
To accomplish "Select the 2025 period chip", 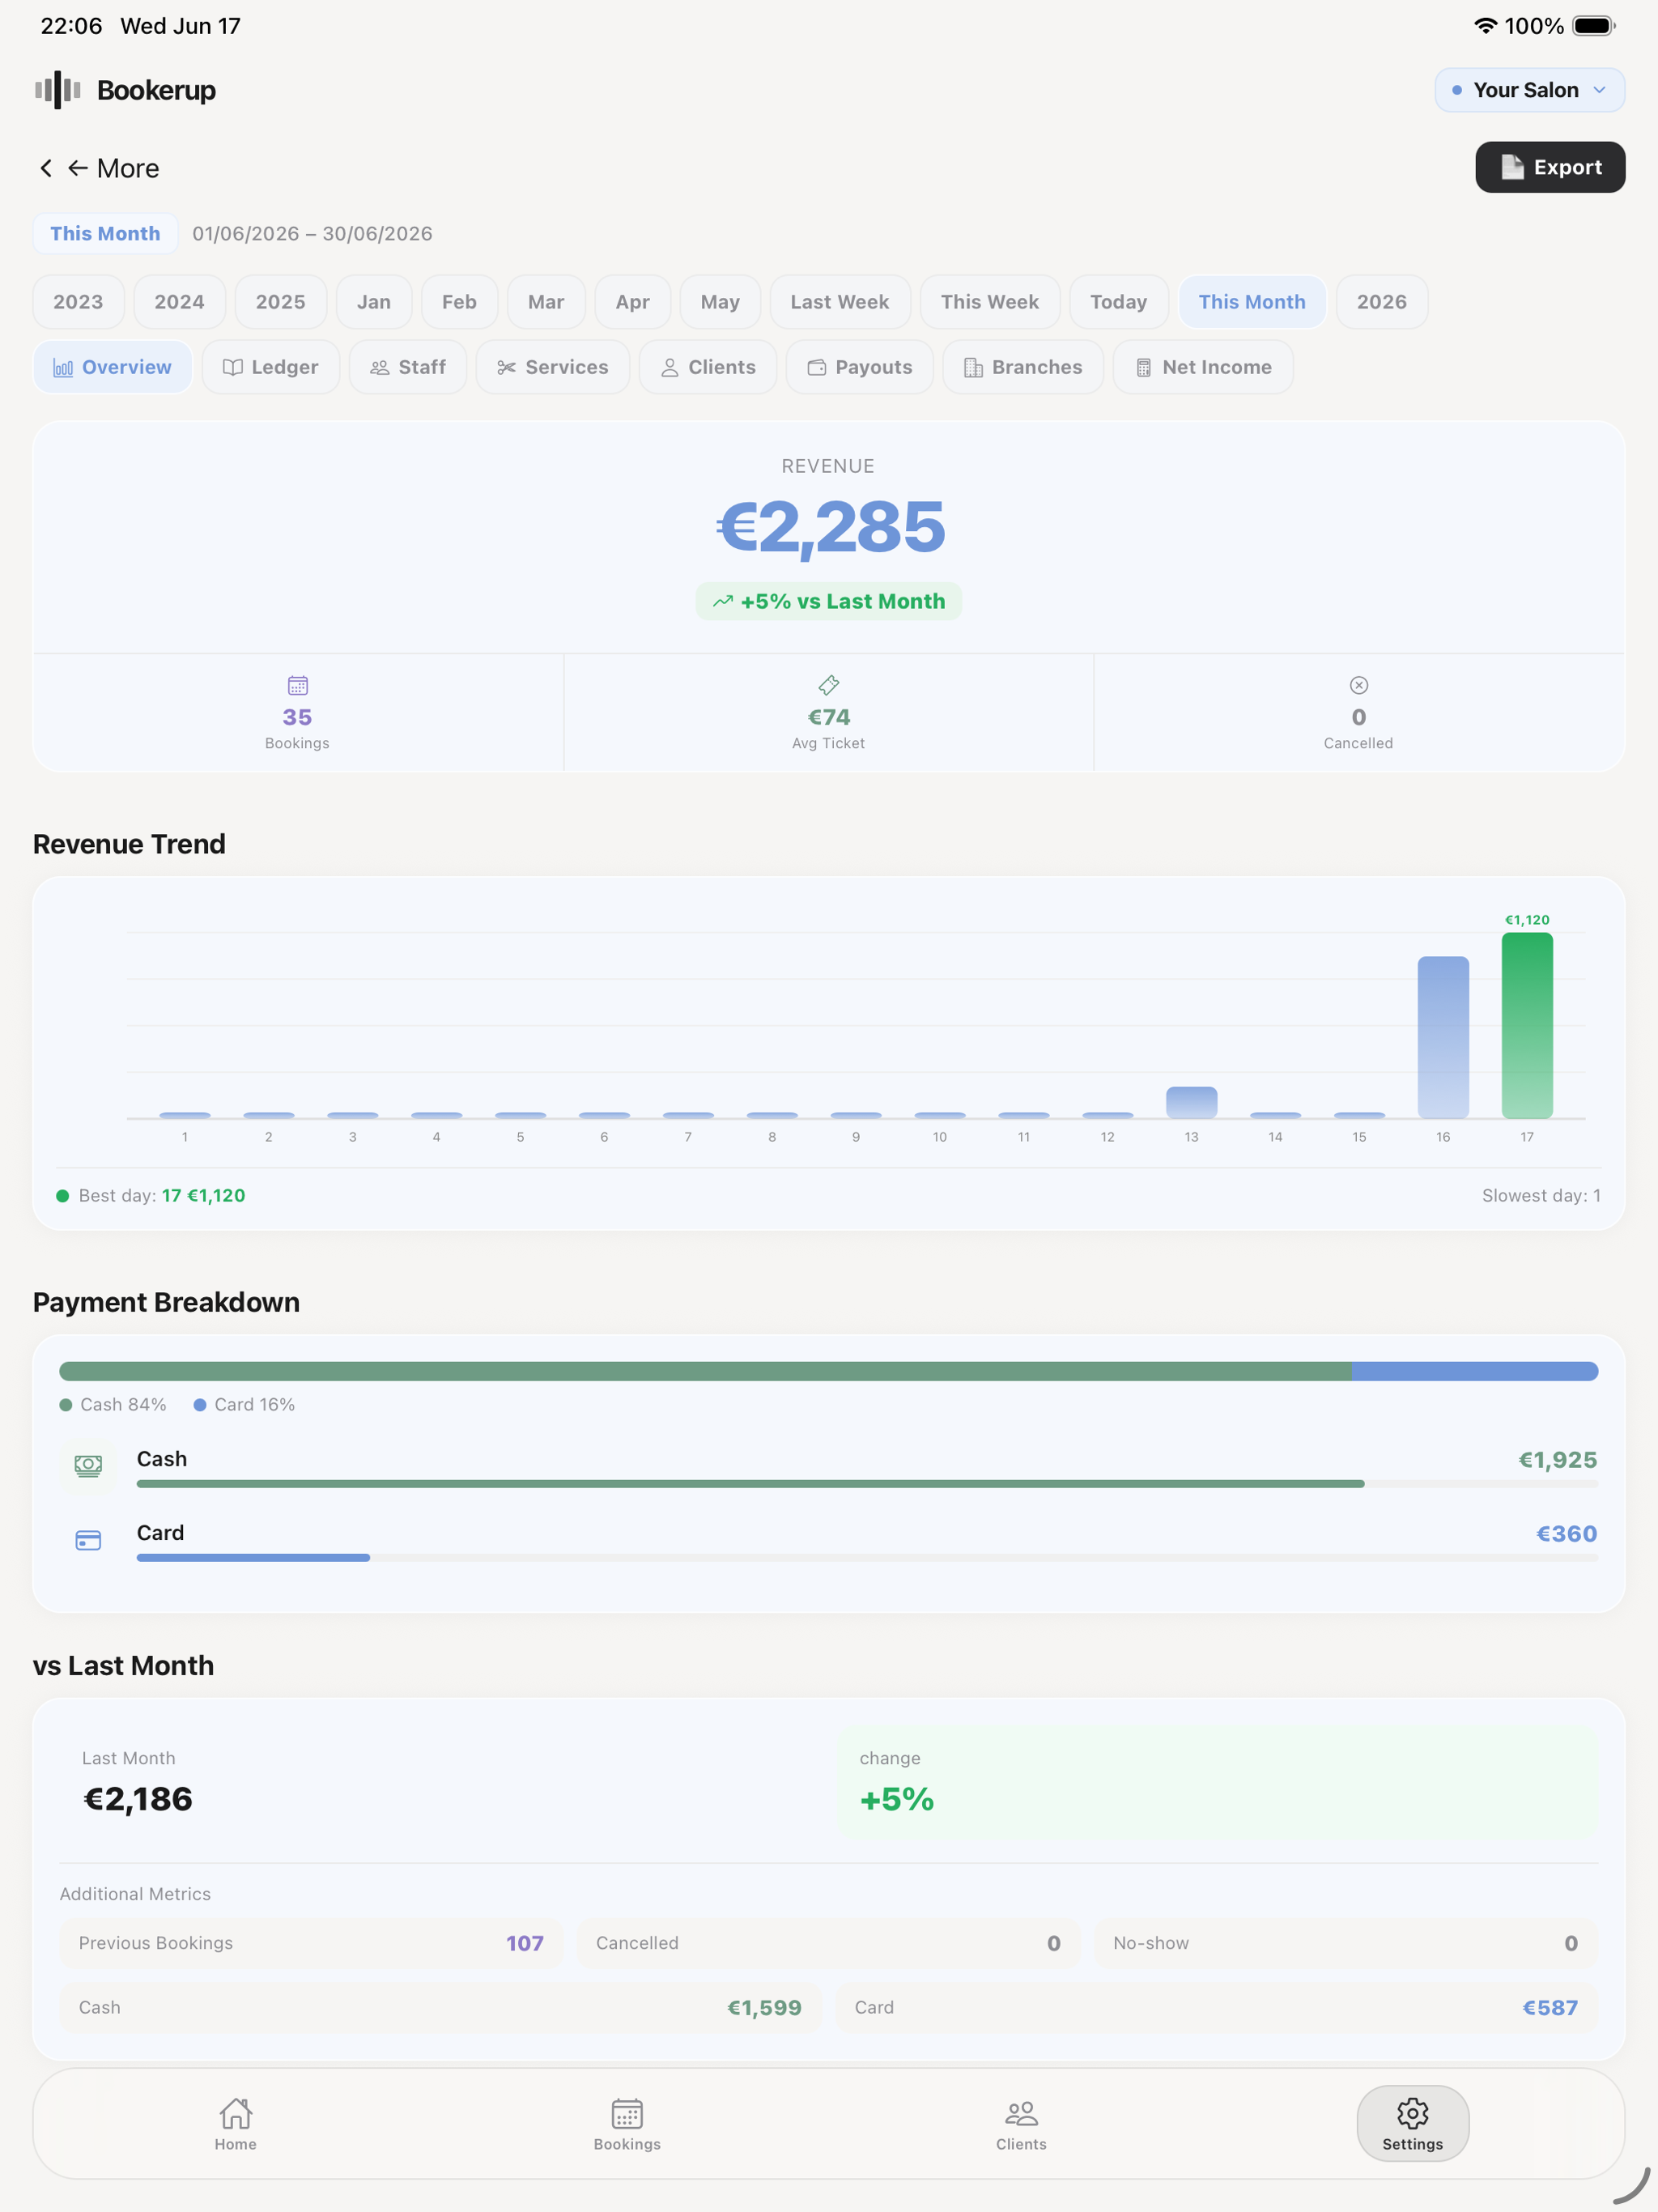I will pyautogui.click(x=280, y=302).
